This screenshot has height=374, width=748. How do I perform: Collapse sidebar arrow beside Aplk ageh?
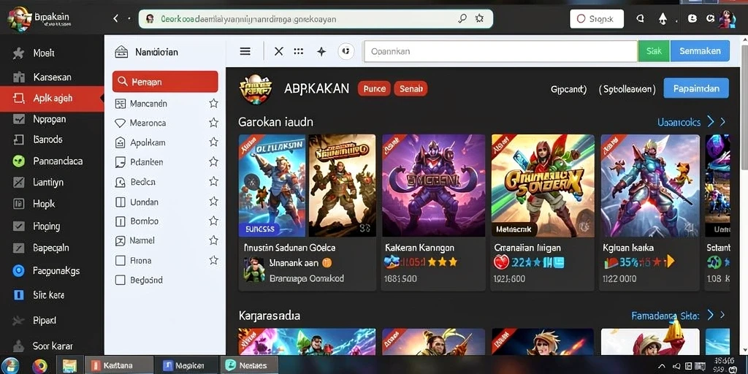(x=102, y=99)
